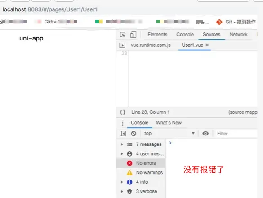
Task: Select No warnings filter row
Action: (x=141, y=173)
